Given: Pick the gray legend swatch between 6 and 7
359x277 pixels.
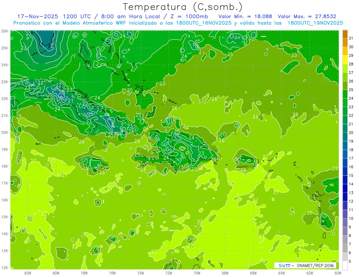Looking at the screenshot, I should click(x=345, y=248).
